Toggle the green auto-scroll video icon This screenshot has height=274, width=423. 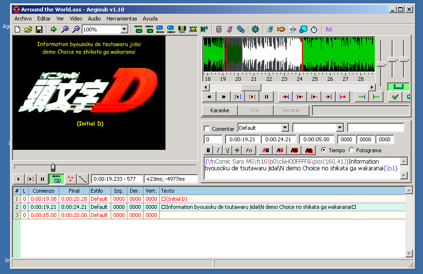[57, 179]
